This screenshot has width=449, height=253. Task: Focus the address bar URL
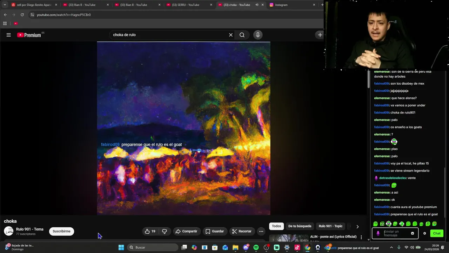coord(64,15)
